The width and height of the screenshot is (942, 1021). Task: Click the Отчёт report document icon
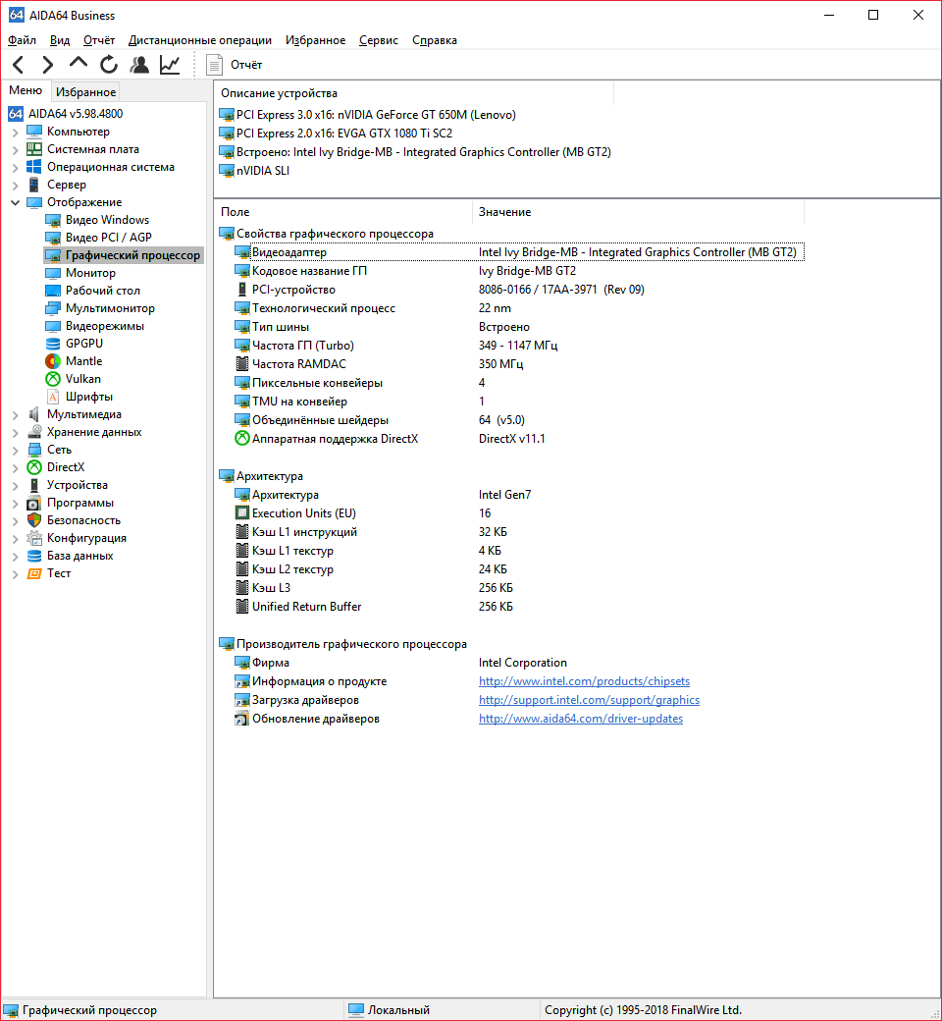point(214,65)
